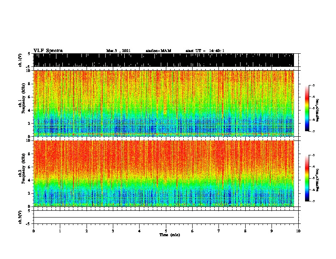Click the "3" tick on the time axis

[113, 231]
